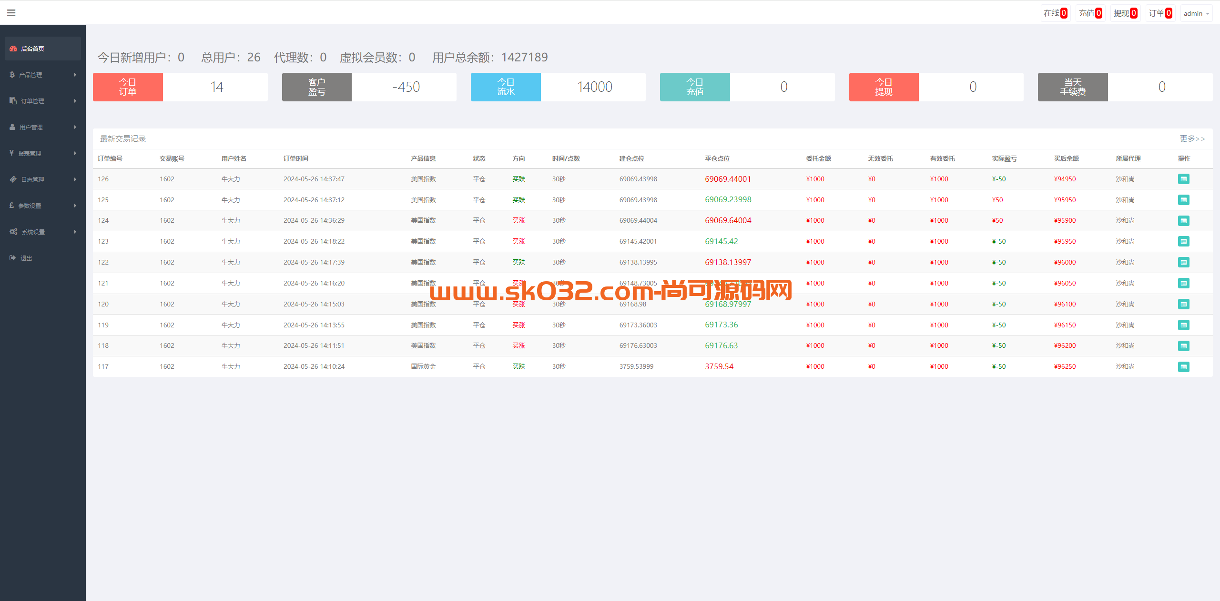Expand 参数设置 submenu arrow
Image resolution: width=1220 pixels, height=601 pixels.
(75, 206)
